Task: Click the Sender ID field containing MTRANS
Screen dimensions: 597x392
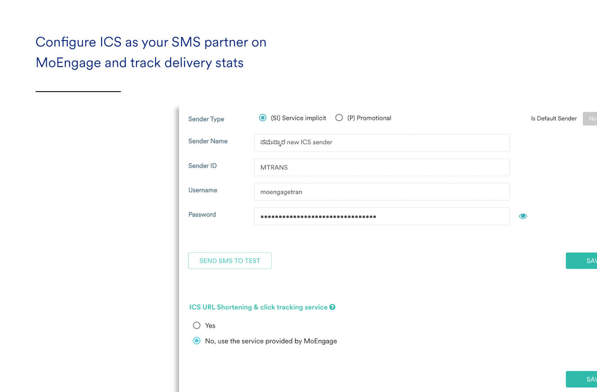Action: coord(382,167)
